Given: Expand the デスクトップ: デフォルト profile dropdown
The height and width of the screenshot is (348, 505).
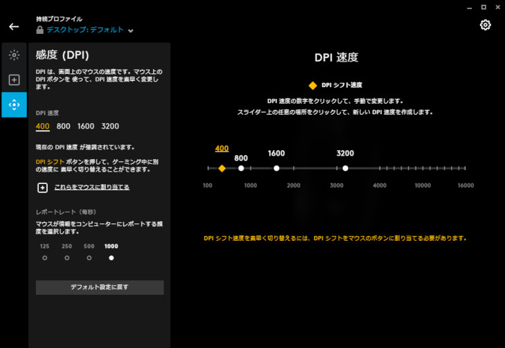Looking at the screenshot, I should point(85,30).
